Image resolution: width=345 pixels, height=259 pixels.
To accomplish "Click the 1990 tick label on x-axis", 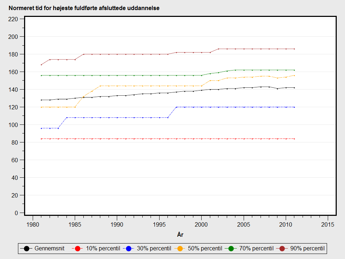I will [117, 224].
